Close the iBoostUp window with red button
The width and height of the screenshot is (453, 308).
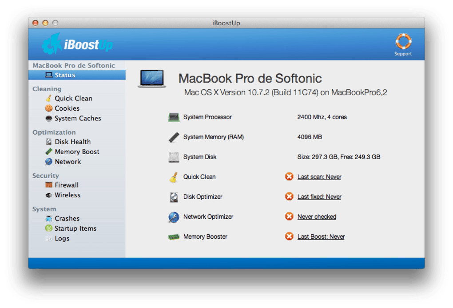tap(35, 23)
